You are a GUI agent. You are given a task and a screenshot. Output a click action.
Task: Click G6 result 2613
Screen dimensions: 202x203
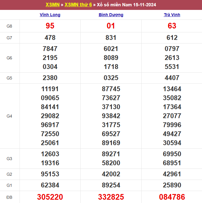coord(172,58)
